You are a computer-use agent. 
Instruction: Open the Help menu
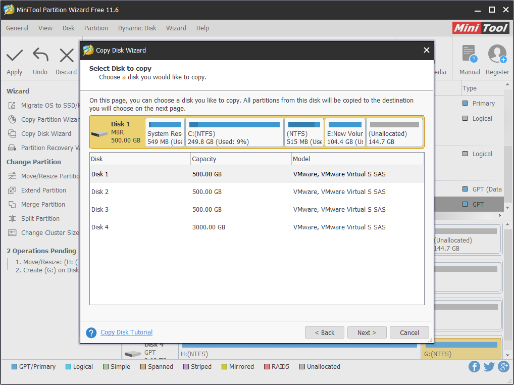pos(202,28)
